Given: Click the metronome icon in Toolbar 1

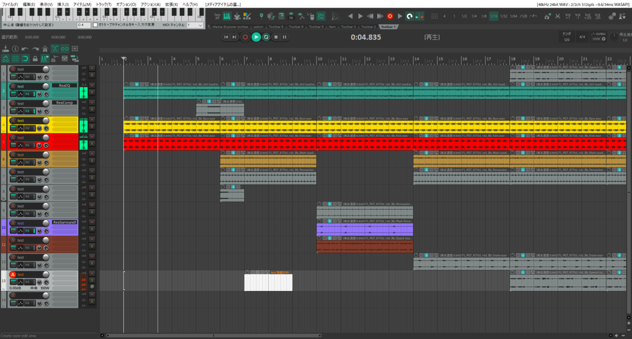Looking at the screenshot, I should 335,16.
